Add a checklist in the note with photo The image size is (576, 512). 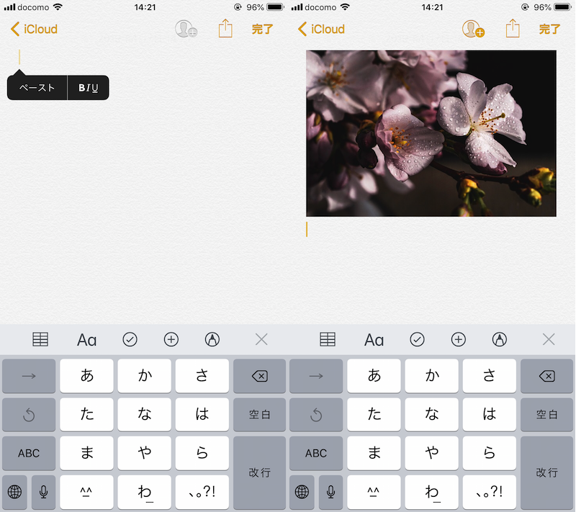pyautogui.click(x=417, y=340)
